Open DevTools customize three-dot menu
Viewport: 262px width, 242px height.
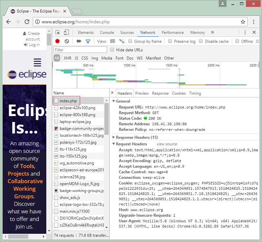coord(245,33)
